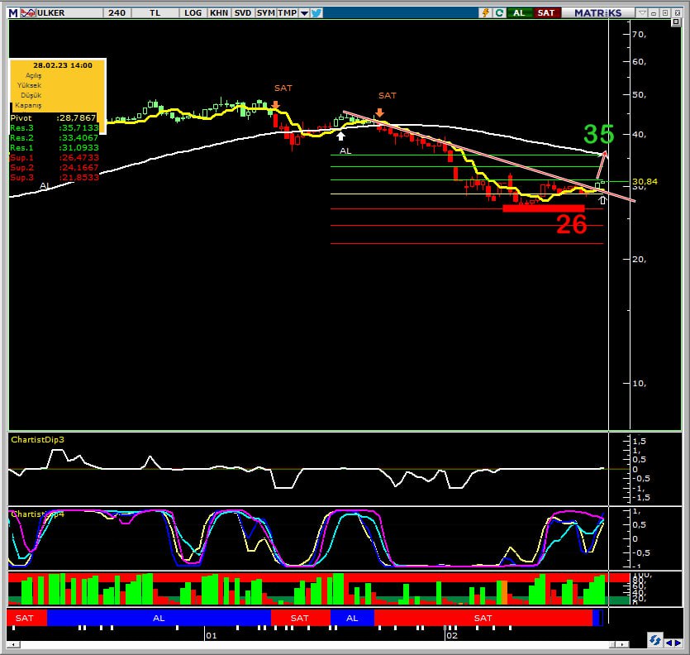Toggle the SVD option
Image resolution: width=690 pixels, height=655 pixels.
pos(242,12)
